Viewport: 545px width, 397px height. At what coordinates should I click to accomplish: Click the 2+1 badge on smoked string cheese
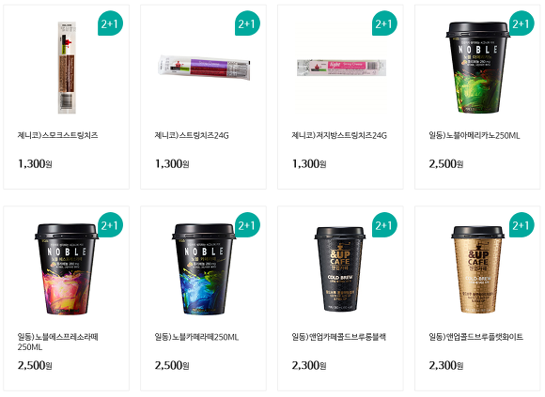coord(110,23)
